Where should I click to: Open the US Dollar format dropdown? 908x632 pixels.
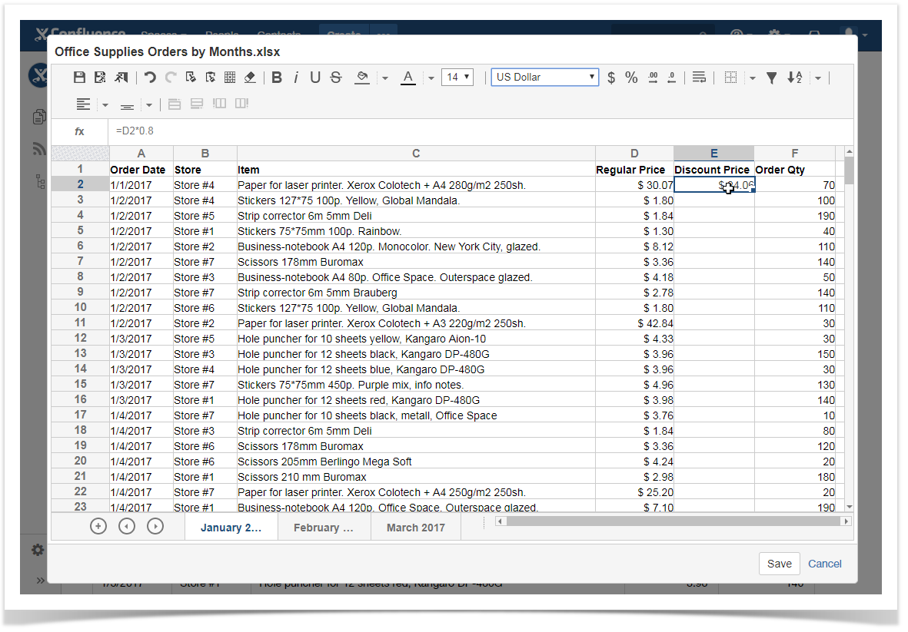click(x=545, y=77)
